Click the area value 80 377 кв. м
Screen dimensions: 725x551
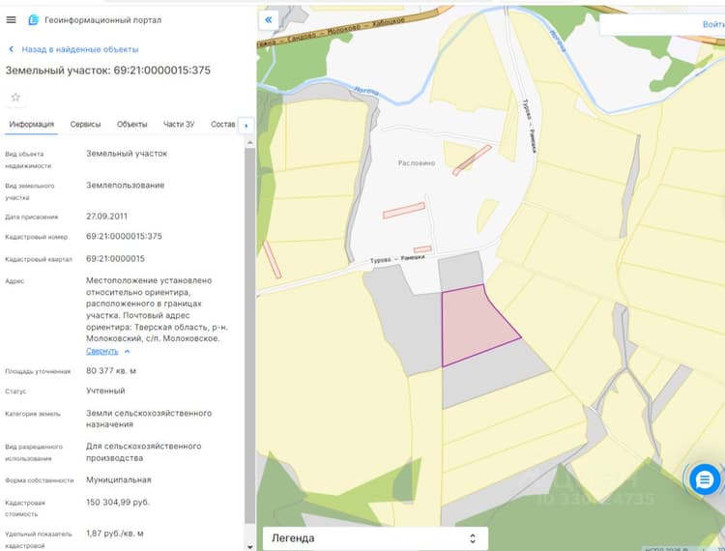coord(111,371)
